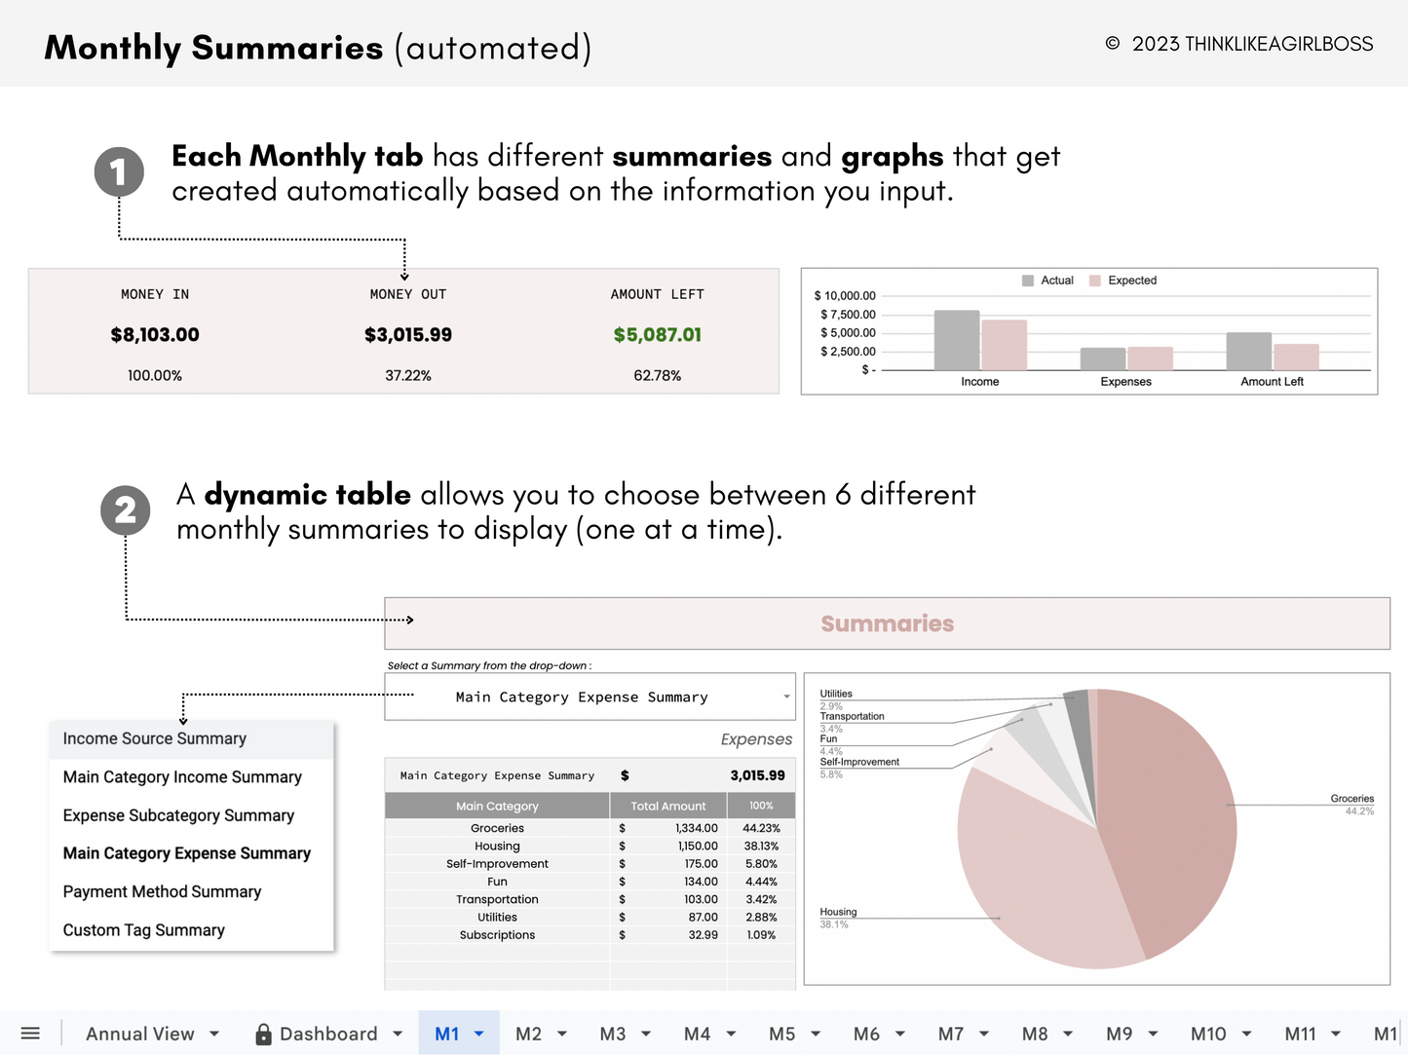Click the lock icon on the Dashboard tab
Image resolution: width=1408 pixels, height=1056 pixels.
262,1034
